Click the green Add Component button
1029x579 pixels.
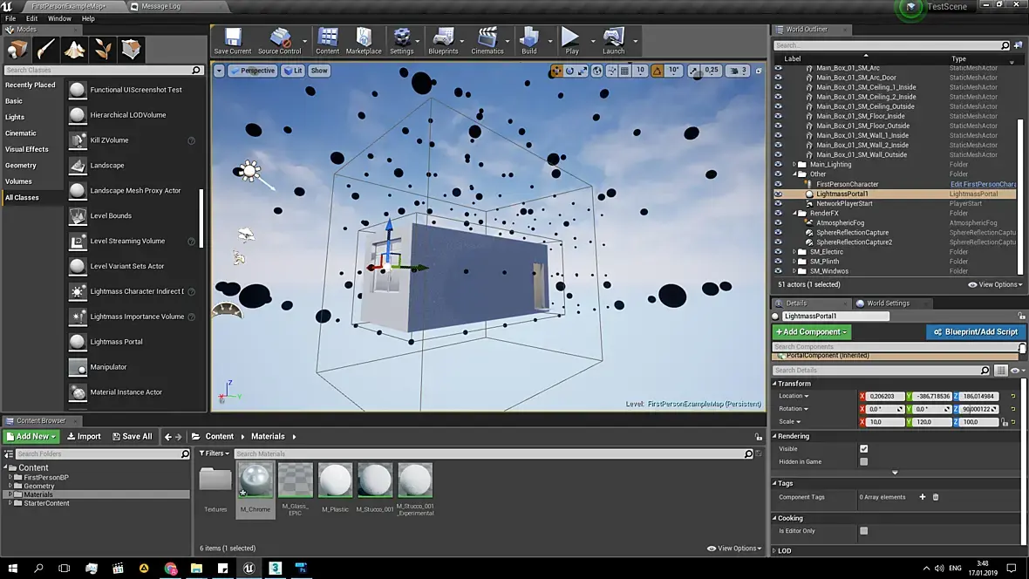tap(811, 332)
